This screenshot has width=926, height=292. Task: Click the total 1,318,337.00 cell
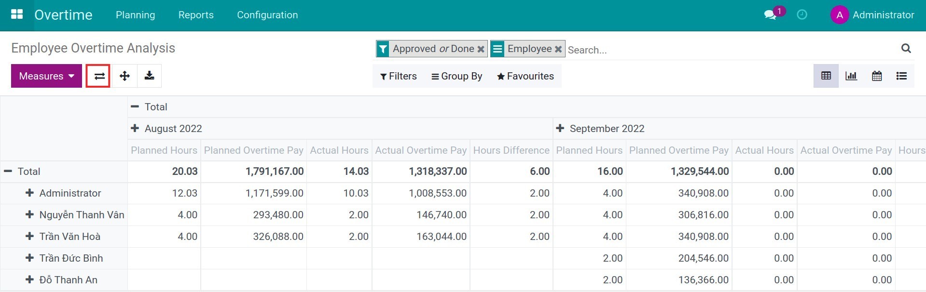click(x=421, y=172)
